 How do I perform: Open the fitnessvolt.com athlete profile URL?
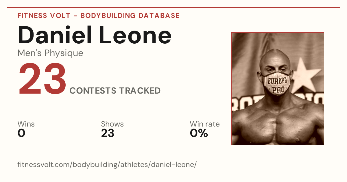click(x=107, y=165)
